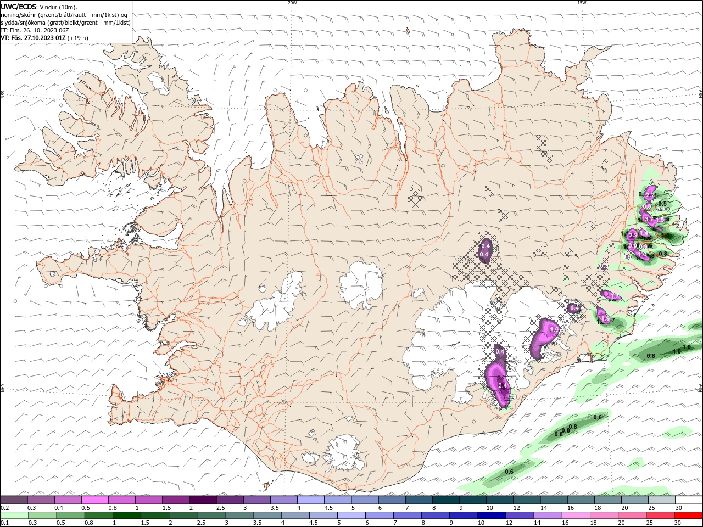Click the bold UWC/ECDS title text

[19, 7]
